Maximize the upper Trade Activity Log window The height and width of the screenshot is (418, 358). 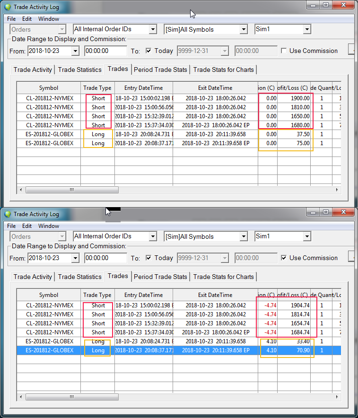326,5
